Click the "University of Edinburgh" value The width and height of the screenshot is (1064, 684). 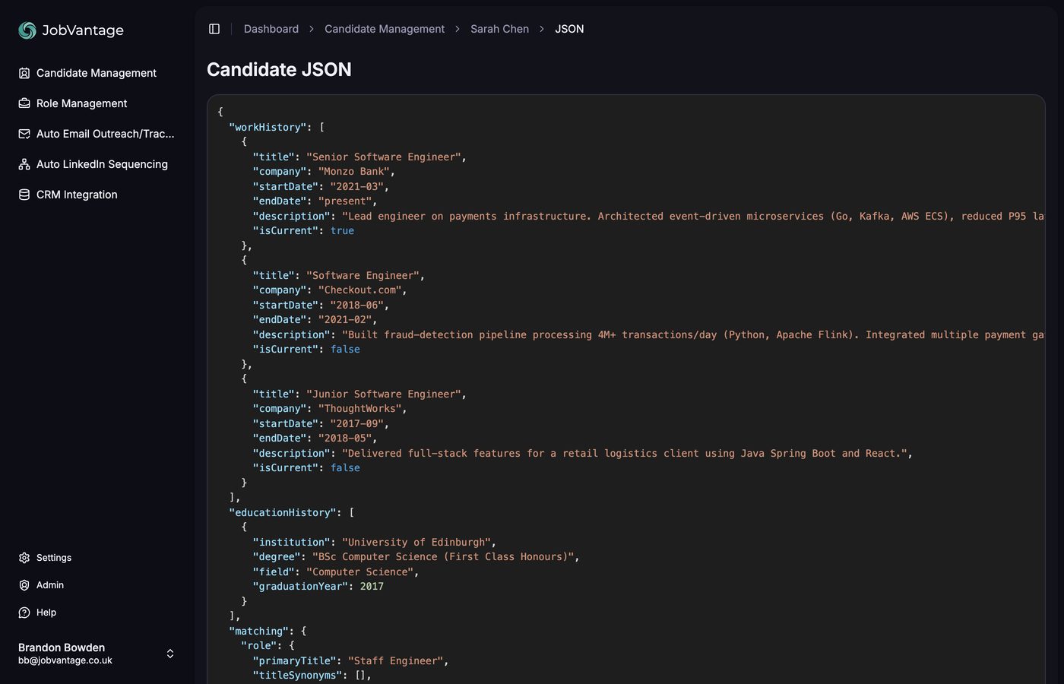[x=416, y=542]
